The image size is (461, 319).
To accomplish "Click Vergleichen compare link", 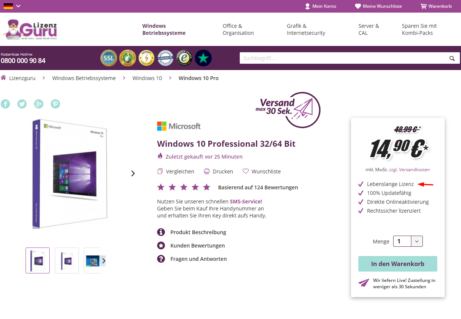I will pos(176,172).
